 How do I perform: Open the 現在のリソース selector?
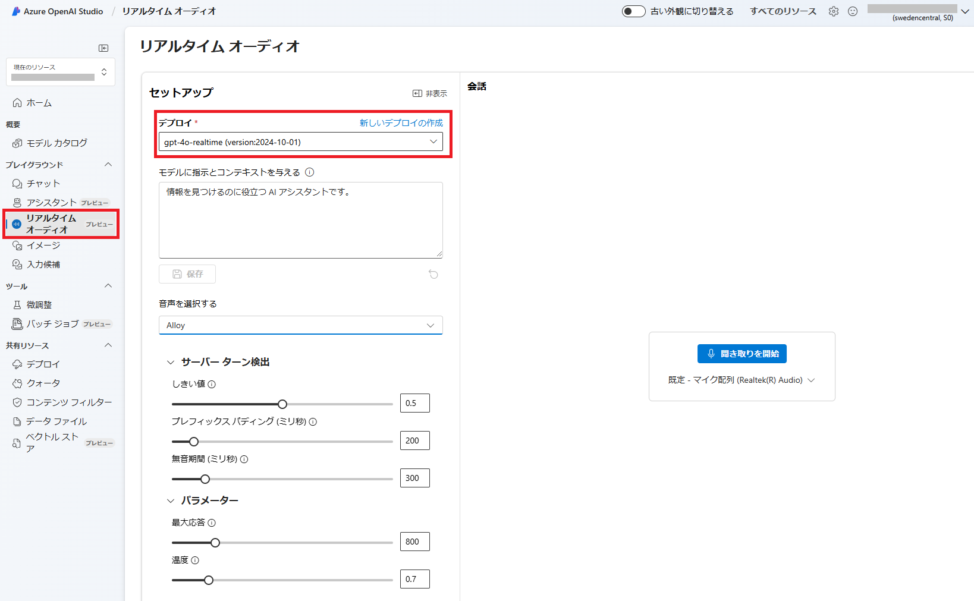pos(61,72)
